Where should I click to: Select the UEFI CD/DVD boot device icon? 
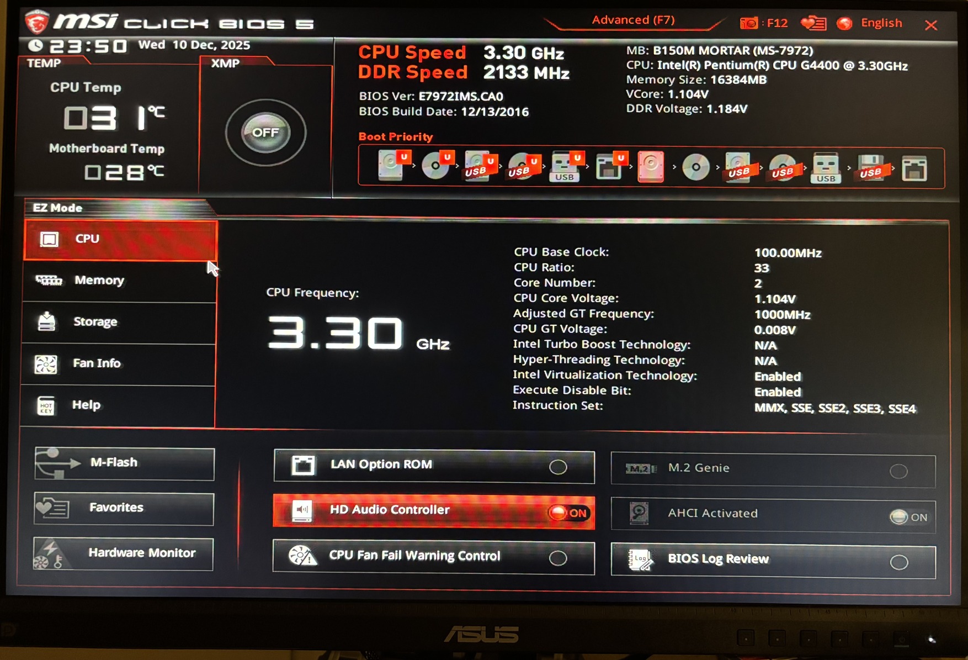pos(437,165)
